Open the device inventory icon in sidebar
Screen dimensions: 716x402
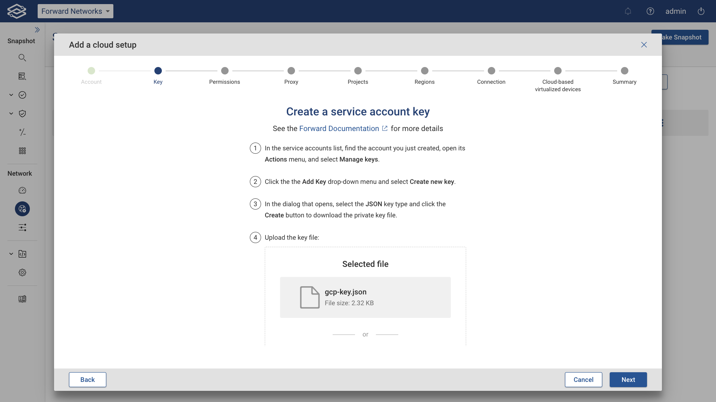[22, 76]
